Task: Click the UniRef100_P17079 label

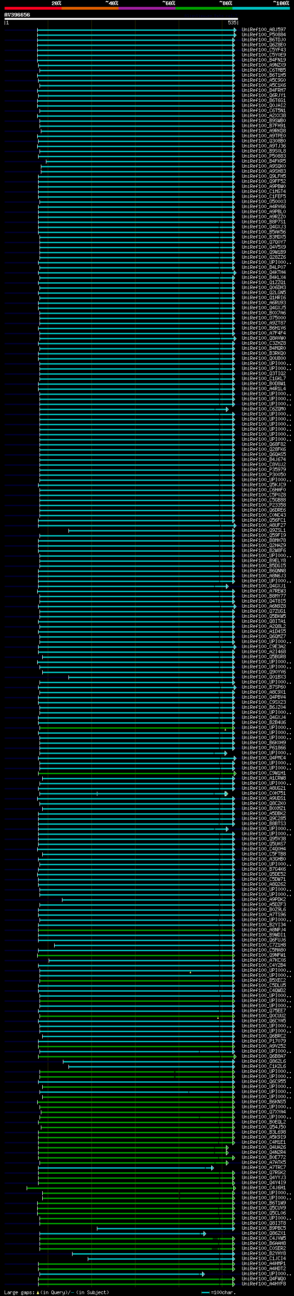Action: coord(263,1041)
